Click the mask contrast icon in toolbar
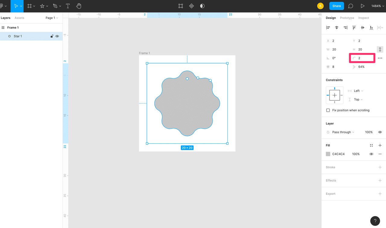This screenshot has width=386, height=228. click(202, 6)
